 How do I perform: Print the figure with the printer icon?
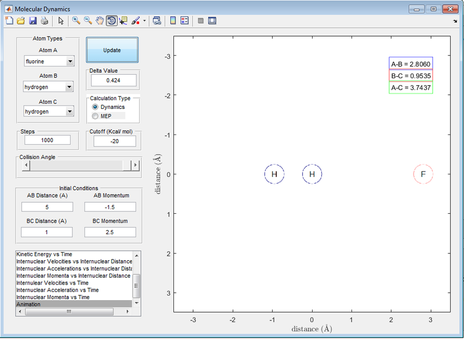(44, 21)
